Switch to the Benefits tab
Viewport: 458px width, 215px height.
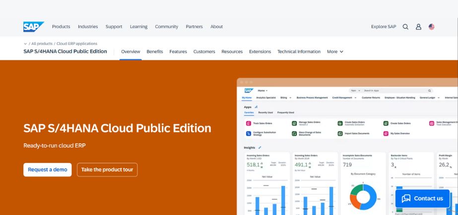tap(155, 51)
